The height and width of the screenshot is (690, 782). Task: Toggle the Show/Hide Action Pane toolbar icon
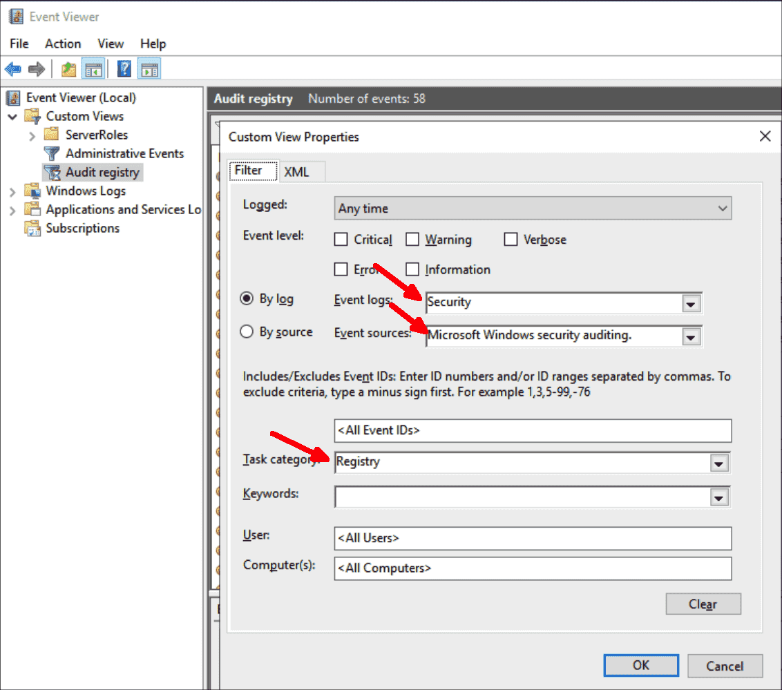[150, 68]
